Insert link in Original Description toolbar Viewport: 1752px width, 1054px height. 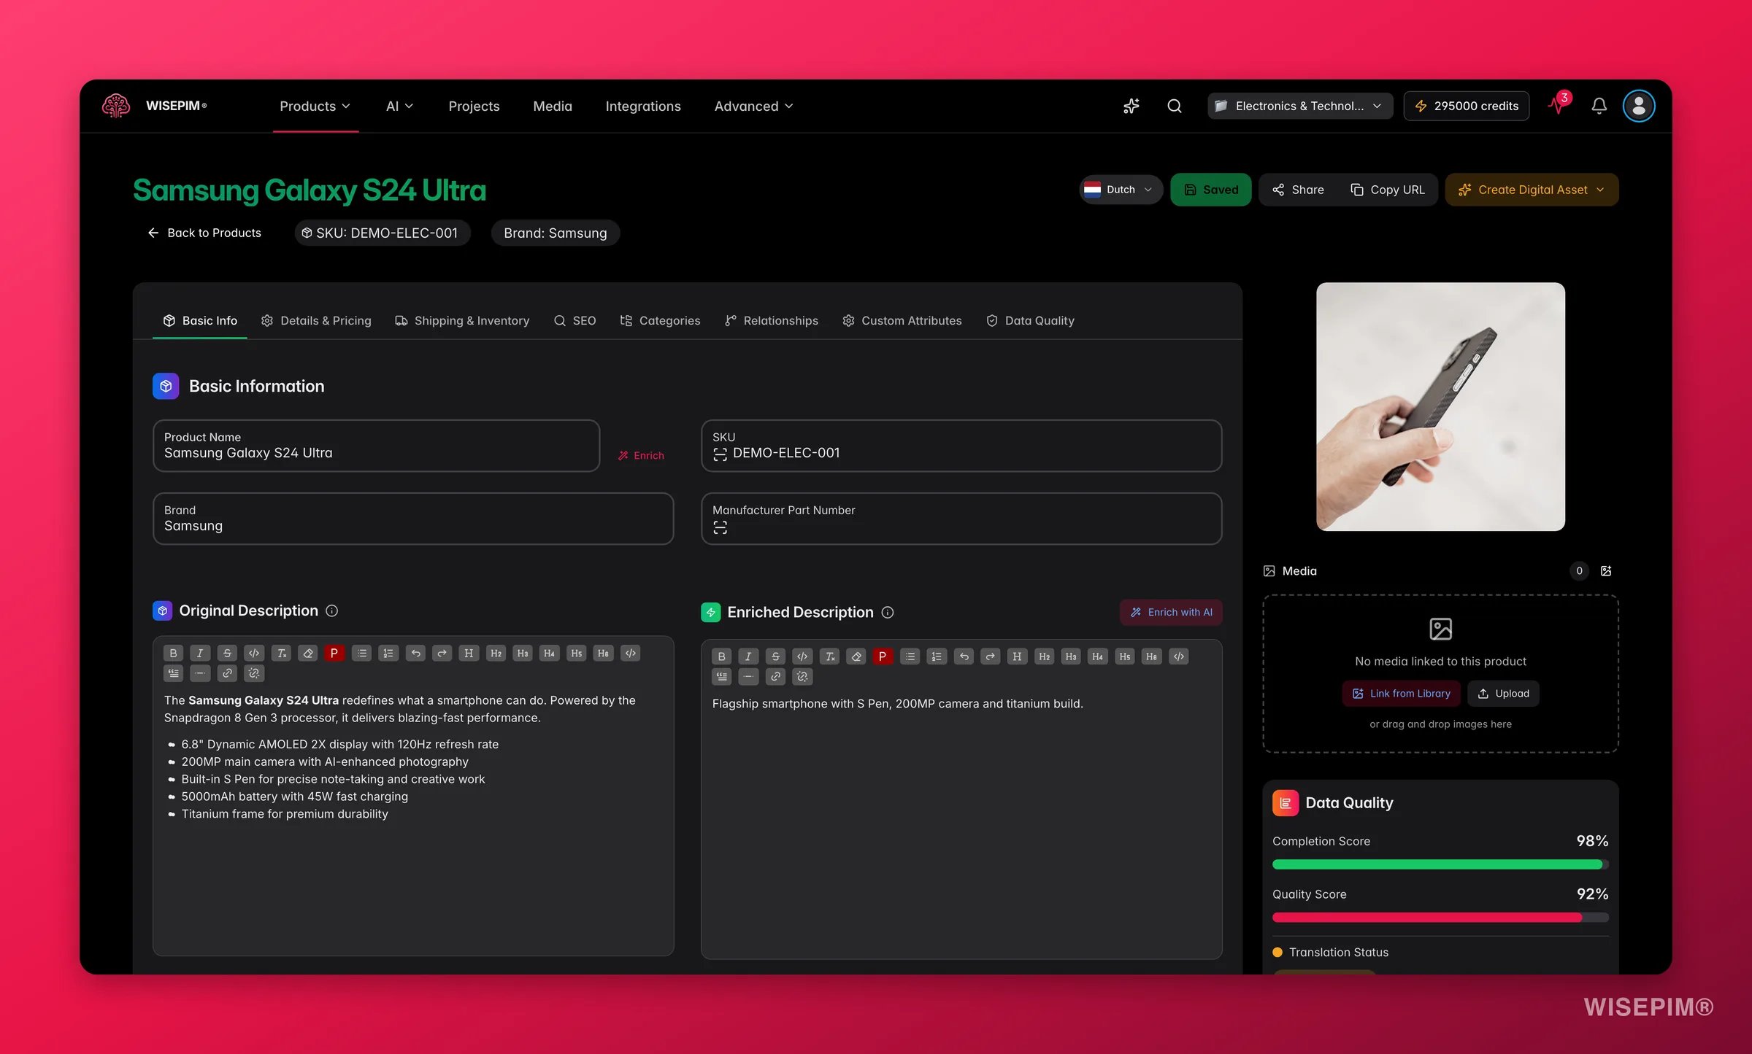click(x=227, y=673)
